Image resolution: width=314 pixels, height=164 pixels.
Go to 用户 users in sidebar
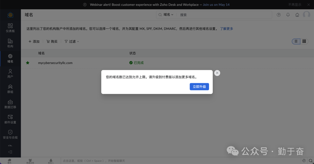click(10, 73)
